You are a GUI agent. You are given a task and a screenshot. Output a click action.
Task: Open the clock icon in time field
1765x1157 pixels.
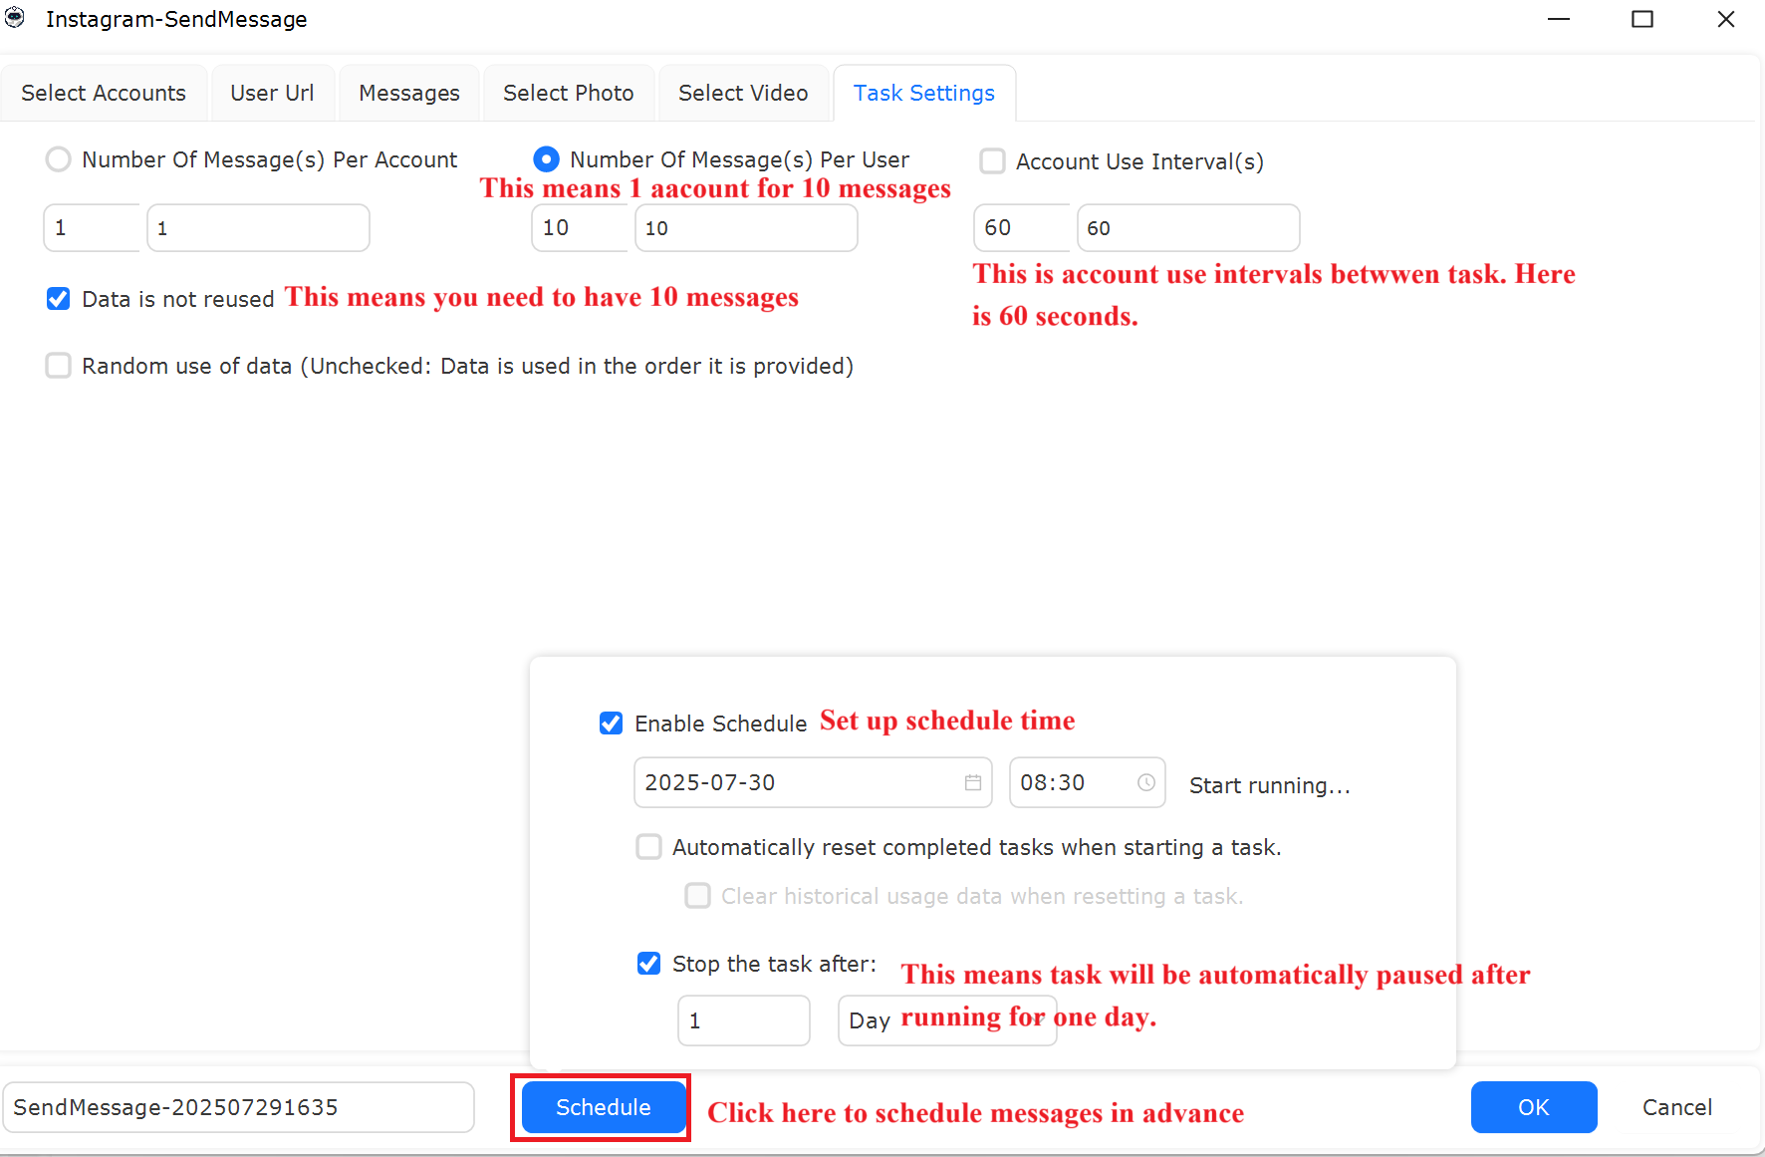[1146, 783]
